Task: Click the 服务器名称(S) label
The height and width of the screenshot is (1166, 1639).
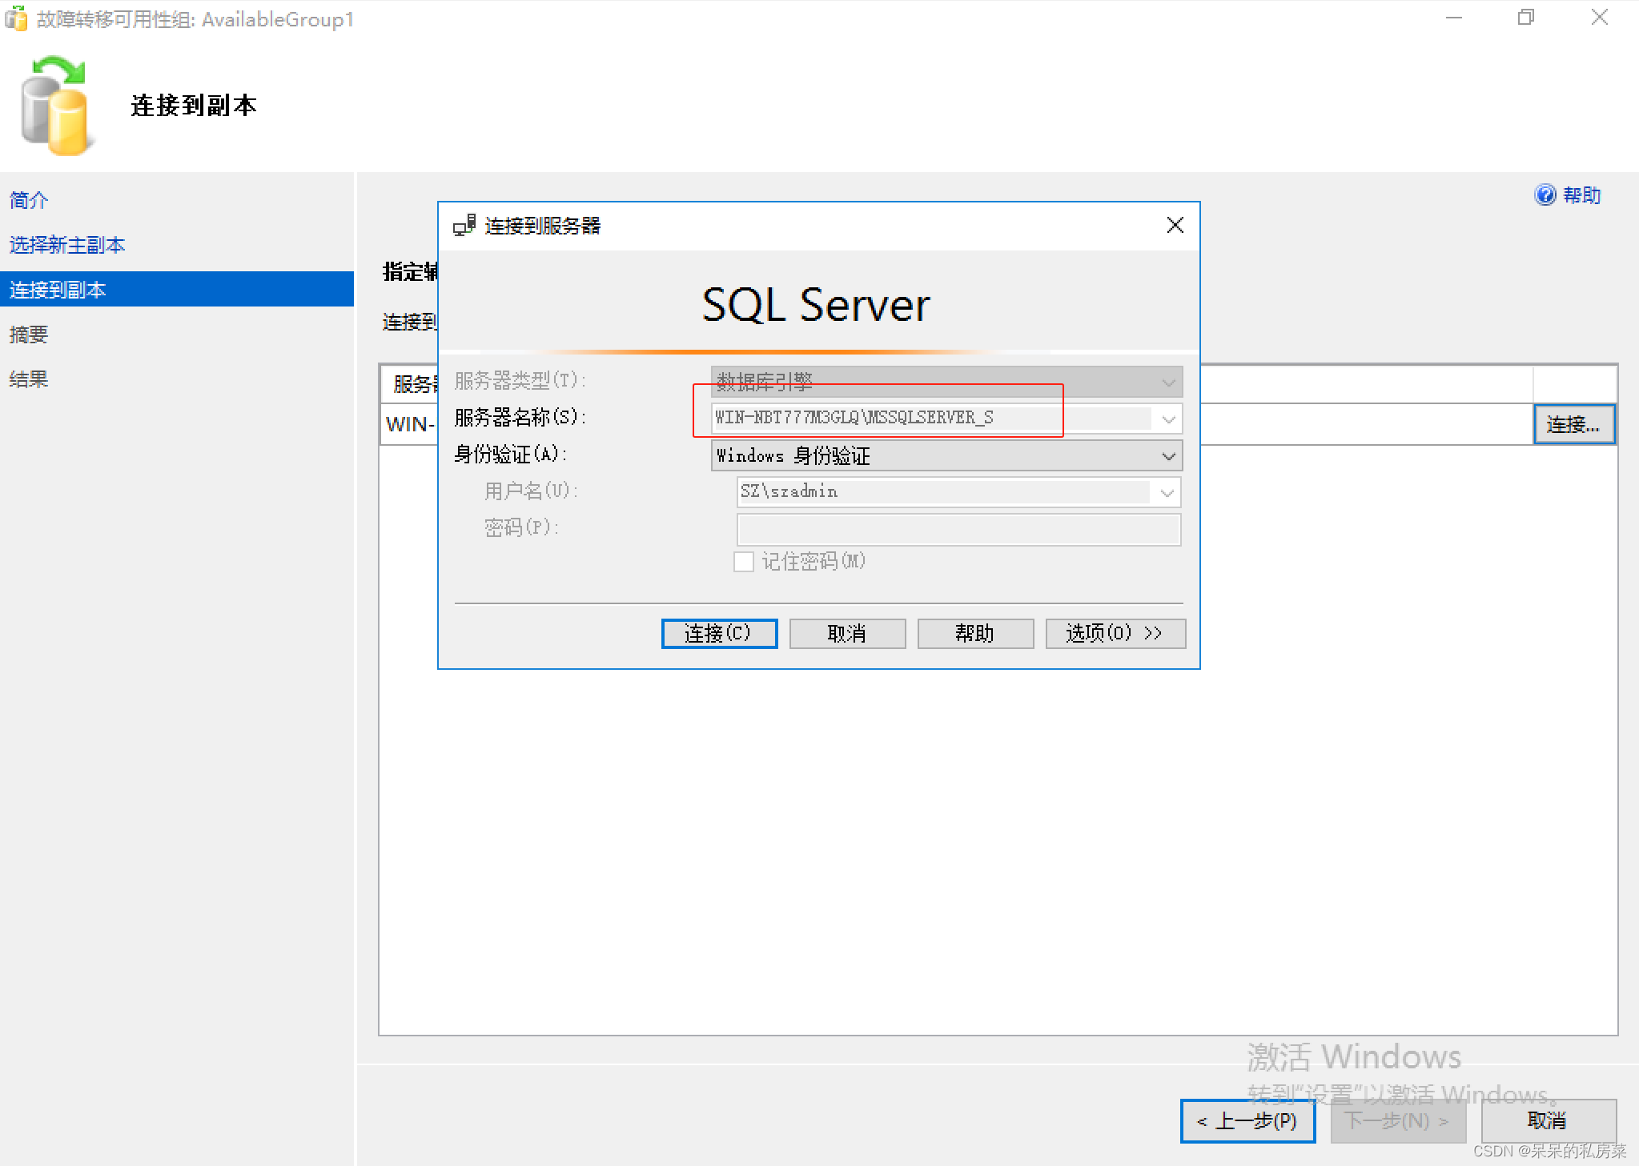Action: pos(520,418)
